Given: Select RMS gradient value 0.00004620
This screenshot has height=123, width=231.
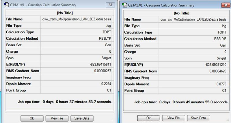Looking at the screenshot, I should (218, 71).
